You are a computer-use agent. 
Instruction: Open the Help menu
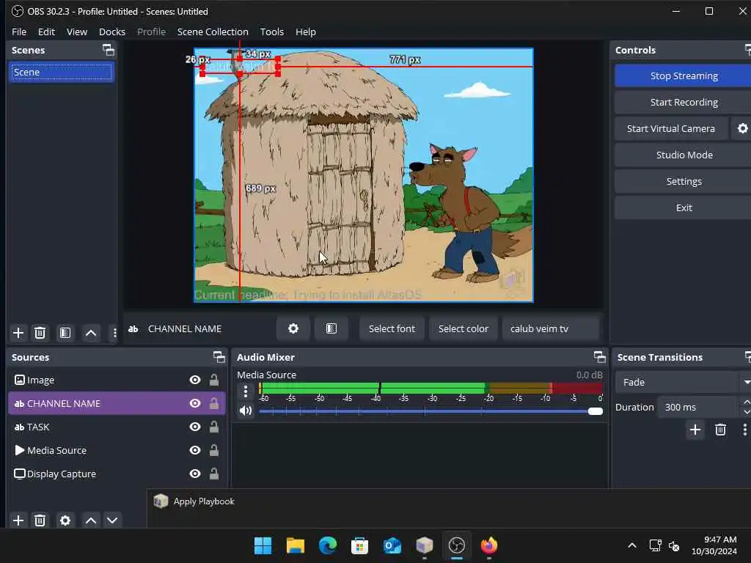[x=306, y=32]
